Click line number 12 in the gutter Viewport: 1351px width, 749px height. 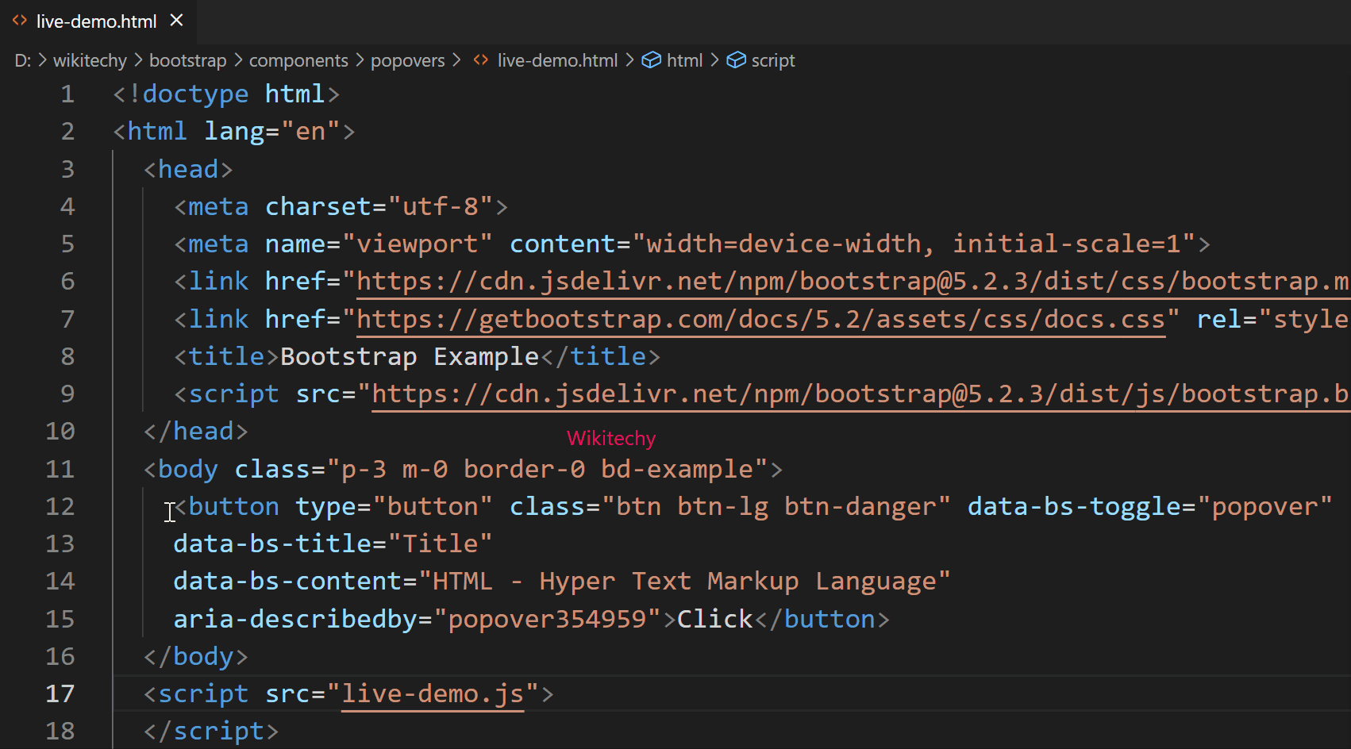[x=60, y=506]
